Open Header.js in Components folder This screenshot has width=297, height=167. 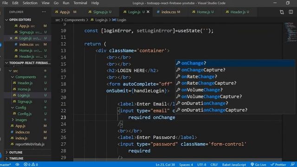click(27, 83)
